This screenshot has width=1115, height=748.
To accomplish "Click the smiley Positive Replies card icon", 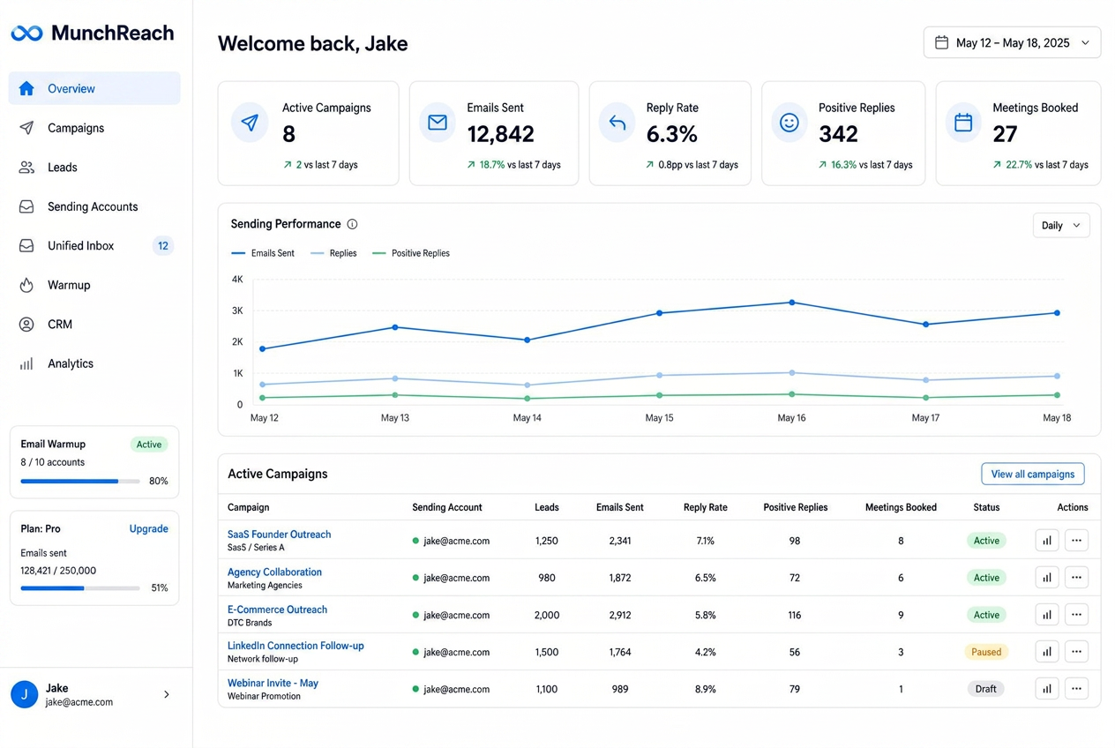I will (789, 123).
